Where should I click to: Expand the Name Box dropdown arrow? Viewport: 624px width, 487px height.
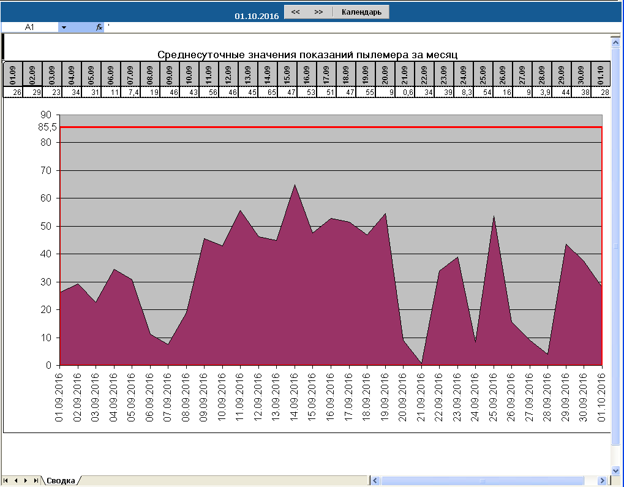63,28
